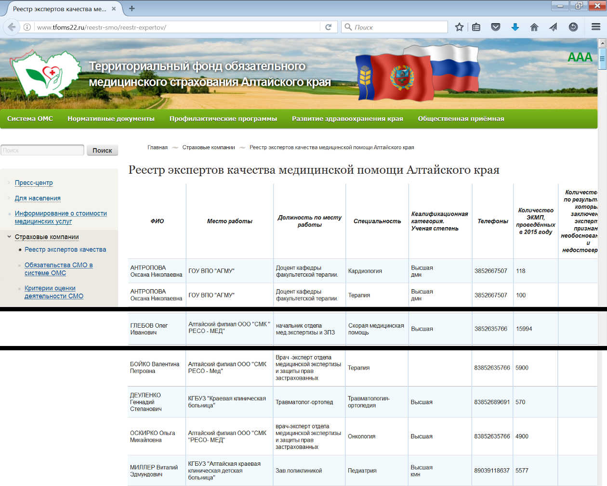Open the Нормативные документы menu item

111,119
